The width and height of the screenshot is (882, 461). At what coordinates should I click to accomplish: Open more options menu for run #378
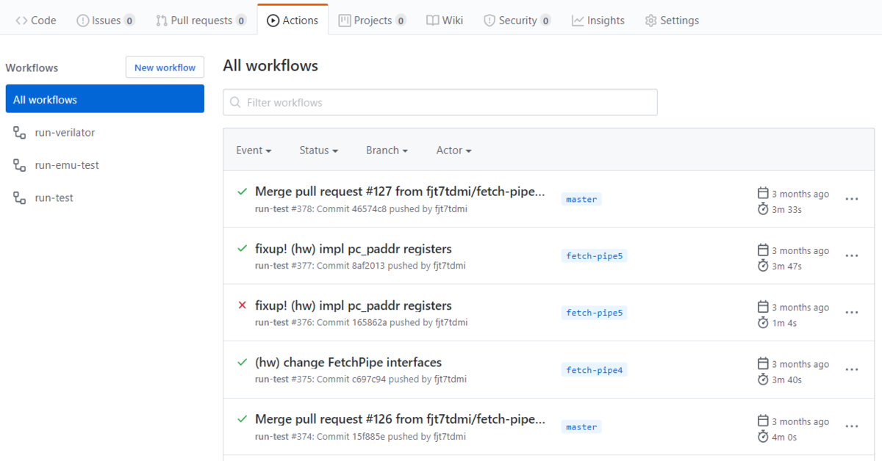[852, 199]
